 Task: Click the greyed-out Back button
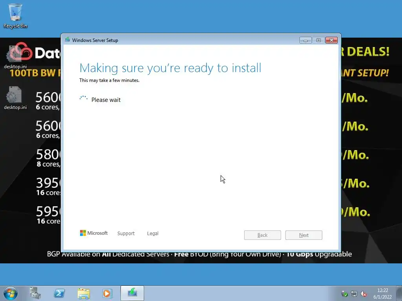coord(263,235)
